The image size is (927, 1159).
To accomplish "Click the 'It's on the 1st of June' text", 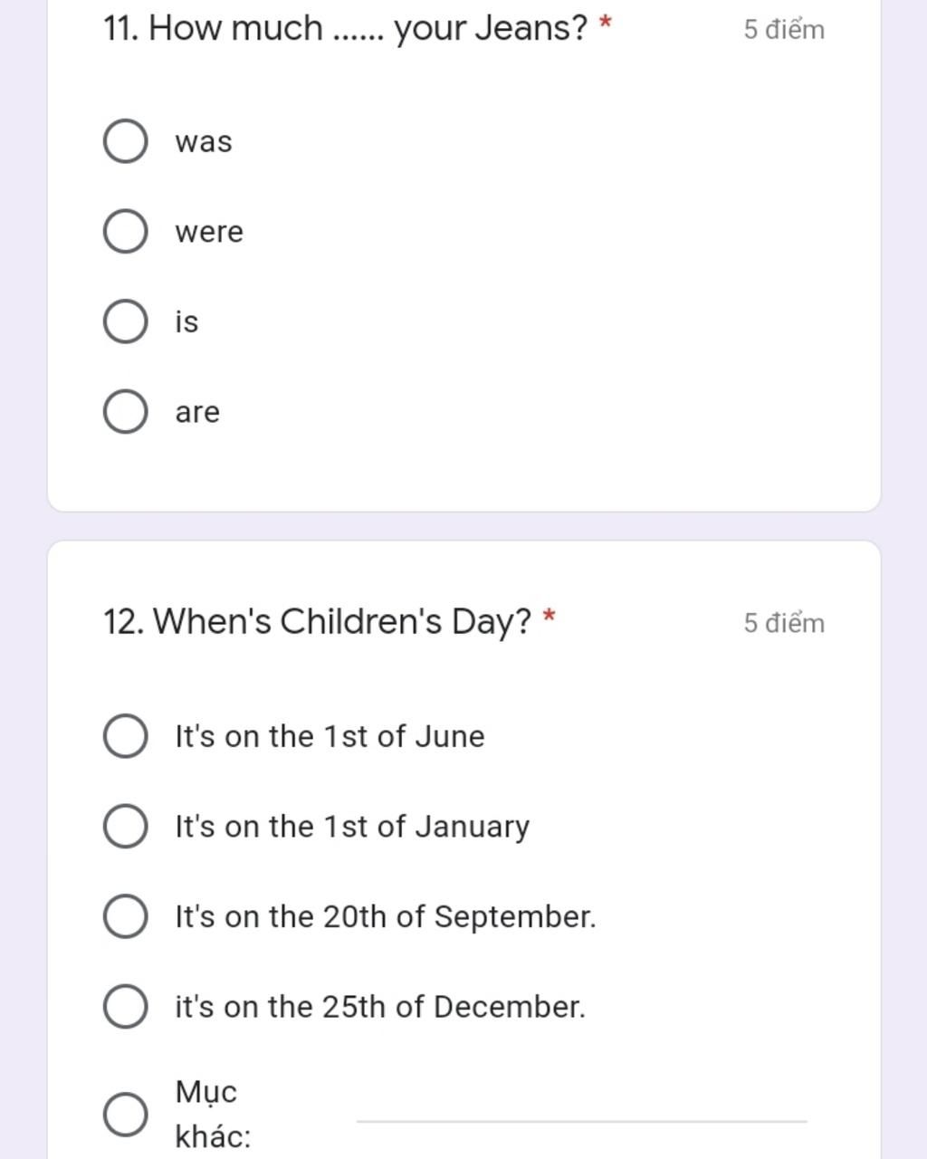I will (330, 736).
